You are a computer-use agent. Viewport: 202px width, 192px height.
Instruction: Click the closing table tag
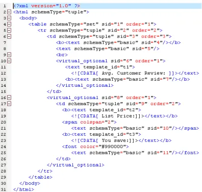coord(40,177)
